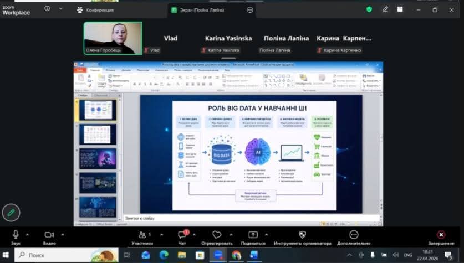Toggle microphone with the Звук button
The image size is (464, 263).
16,235
